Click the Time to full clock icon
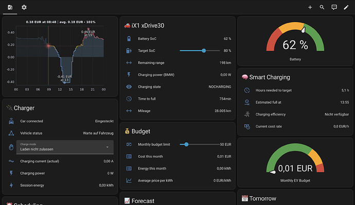Viewport: 355px width, 205px height. 129,99
